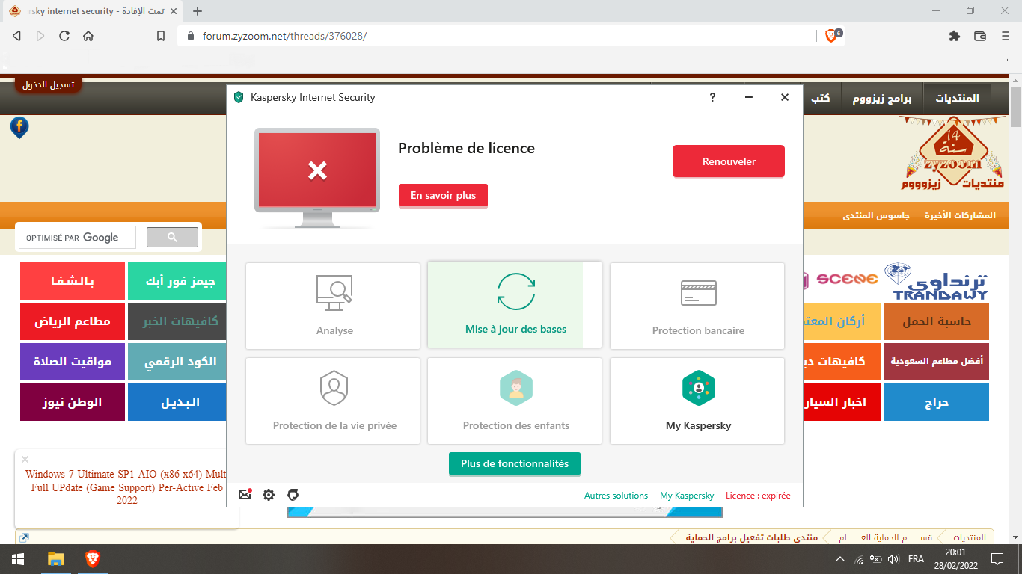Go to the browser home page

(x=88, y=36)
